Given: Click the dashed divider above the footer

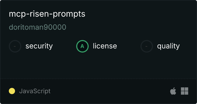Looking at the screenshot, I should [98, 79].
